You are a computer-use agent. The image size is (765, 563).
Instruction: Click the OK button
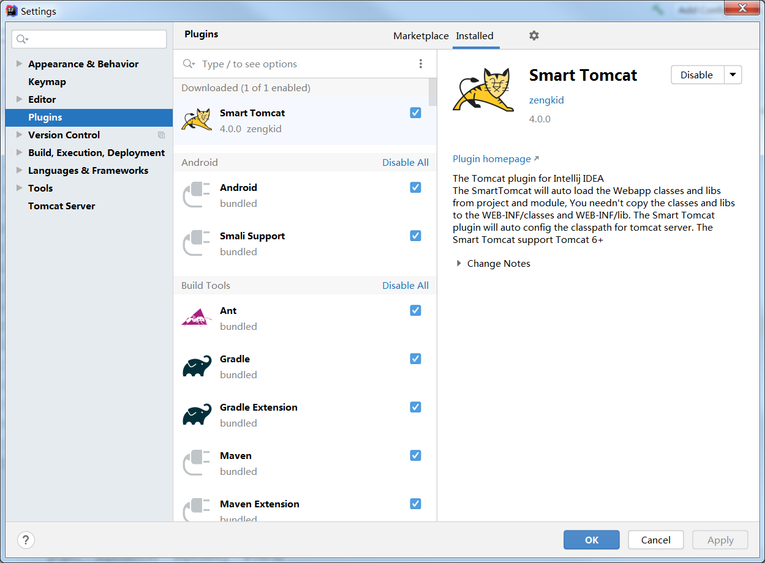point(592,540)
